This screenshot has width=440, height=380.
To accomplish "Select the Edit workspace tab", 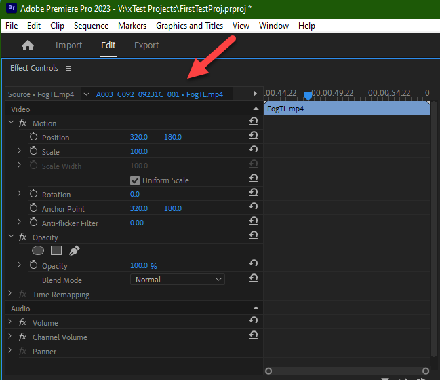I will pyautogui.click(x=108, y=45).
